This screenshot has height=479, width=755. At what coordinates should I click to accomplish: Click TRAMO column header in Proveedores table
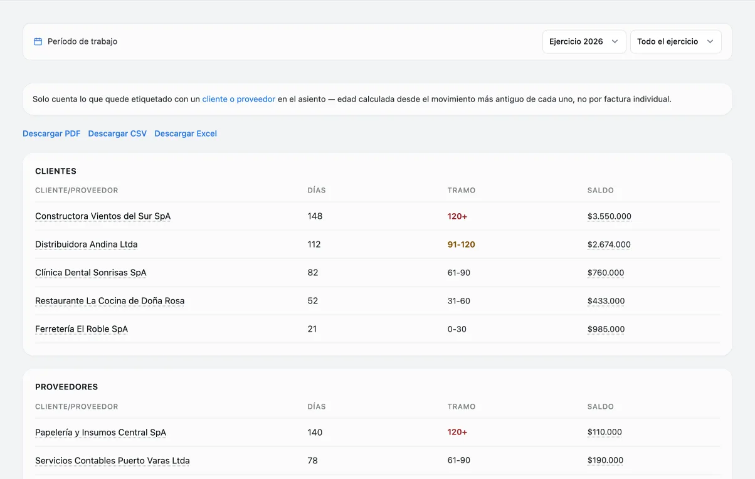pyautogui.click(x=462, y=406)
